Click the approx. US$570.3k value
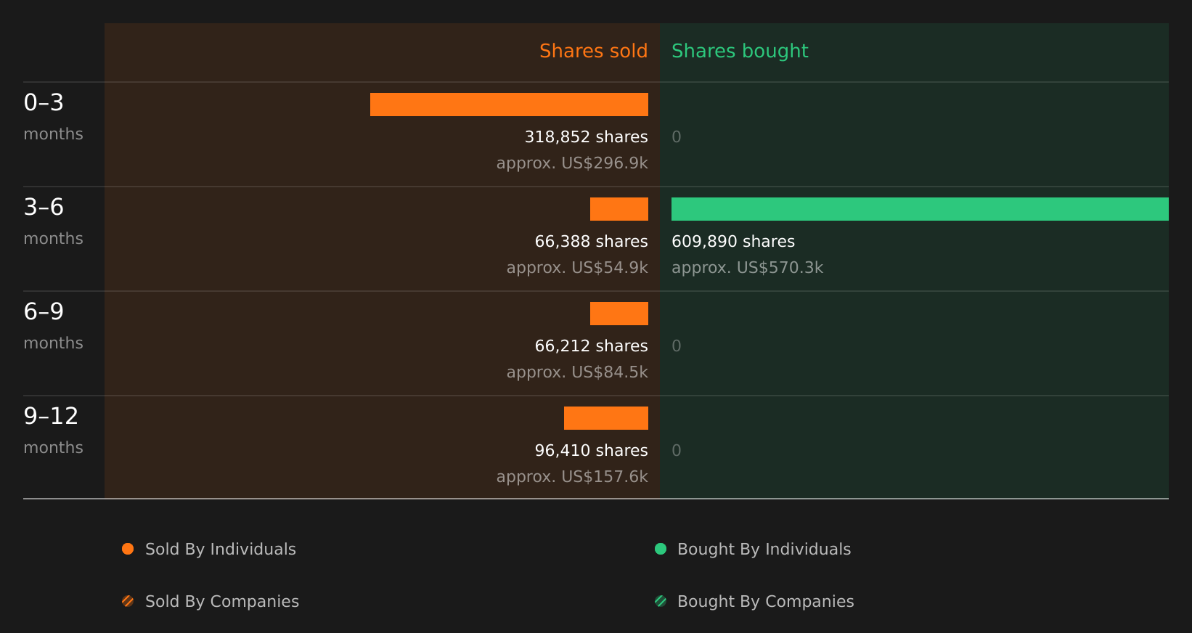Screen dimensions: 1192x633 pyautogui.click(x=748, y=268)
